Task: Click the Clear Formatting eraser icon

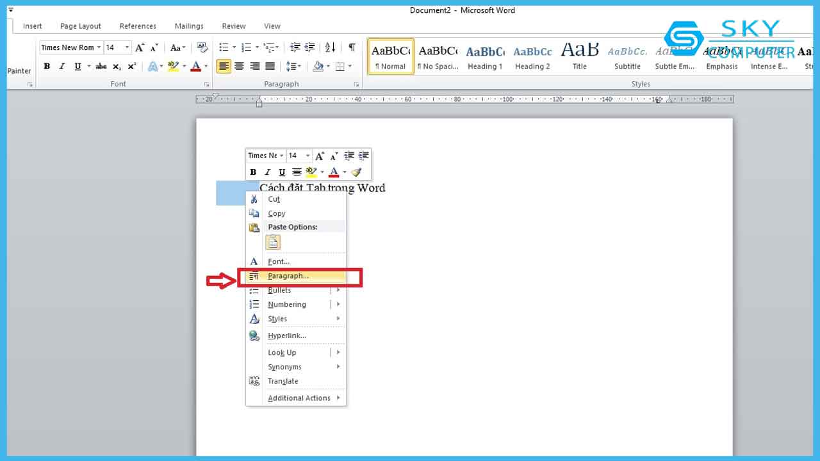Action: pos(202,47)
